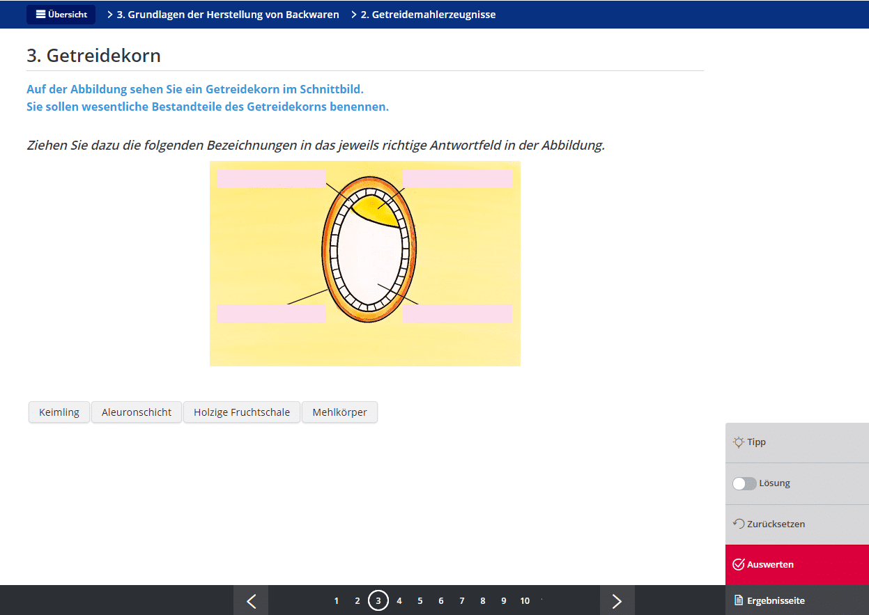This screenshot has width=869, height=615.
Task: Select page 4 in bottom navigation
Action: 399,600
